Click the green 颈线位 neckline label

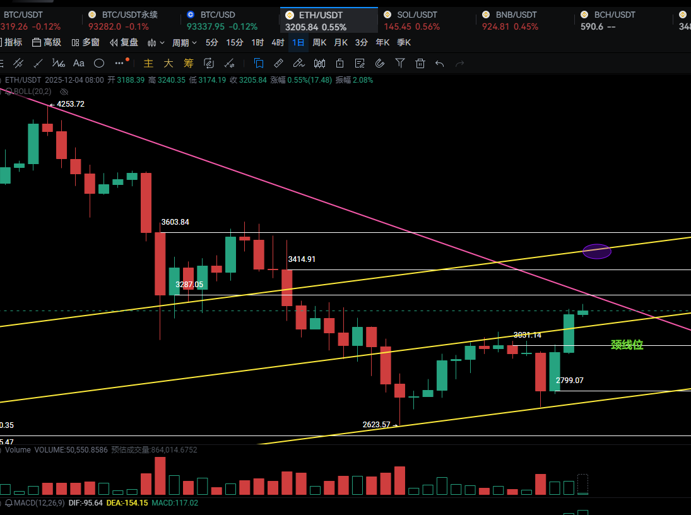coord(627,345)
